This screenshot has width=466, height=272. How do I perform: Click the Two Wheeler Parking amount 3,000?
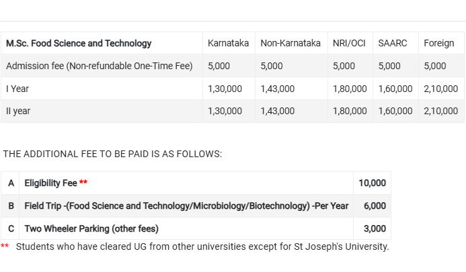tap(375, 229)
